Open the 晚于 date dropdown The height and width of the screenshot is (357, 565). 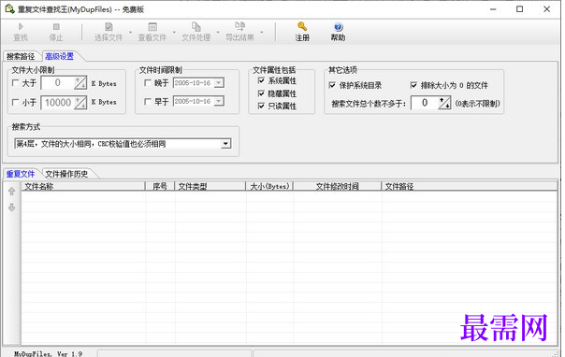tap(218, 83)
